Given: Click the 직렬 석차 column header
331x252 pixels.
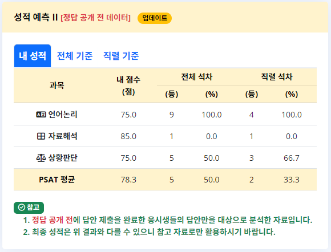Looking at the screenshot, I should (x=277, y=77).
